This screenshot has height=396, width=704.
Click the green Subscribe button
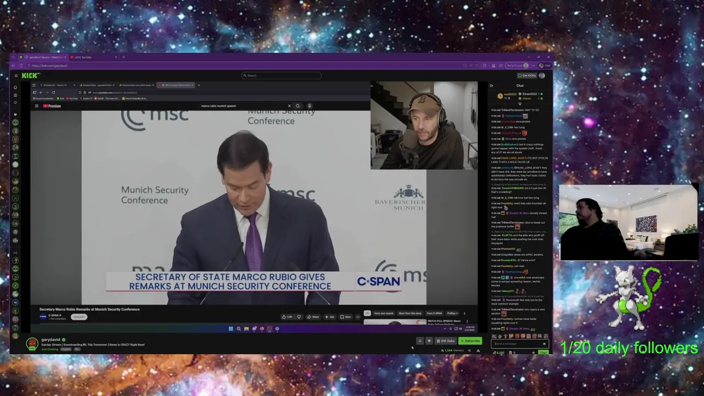pyautogui.click(x=470, y=341)
